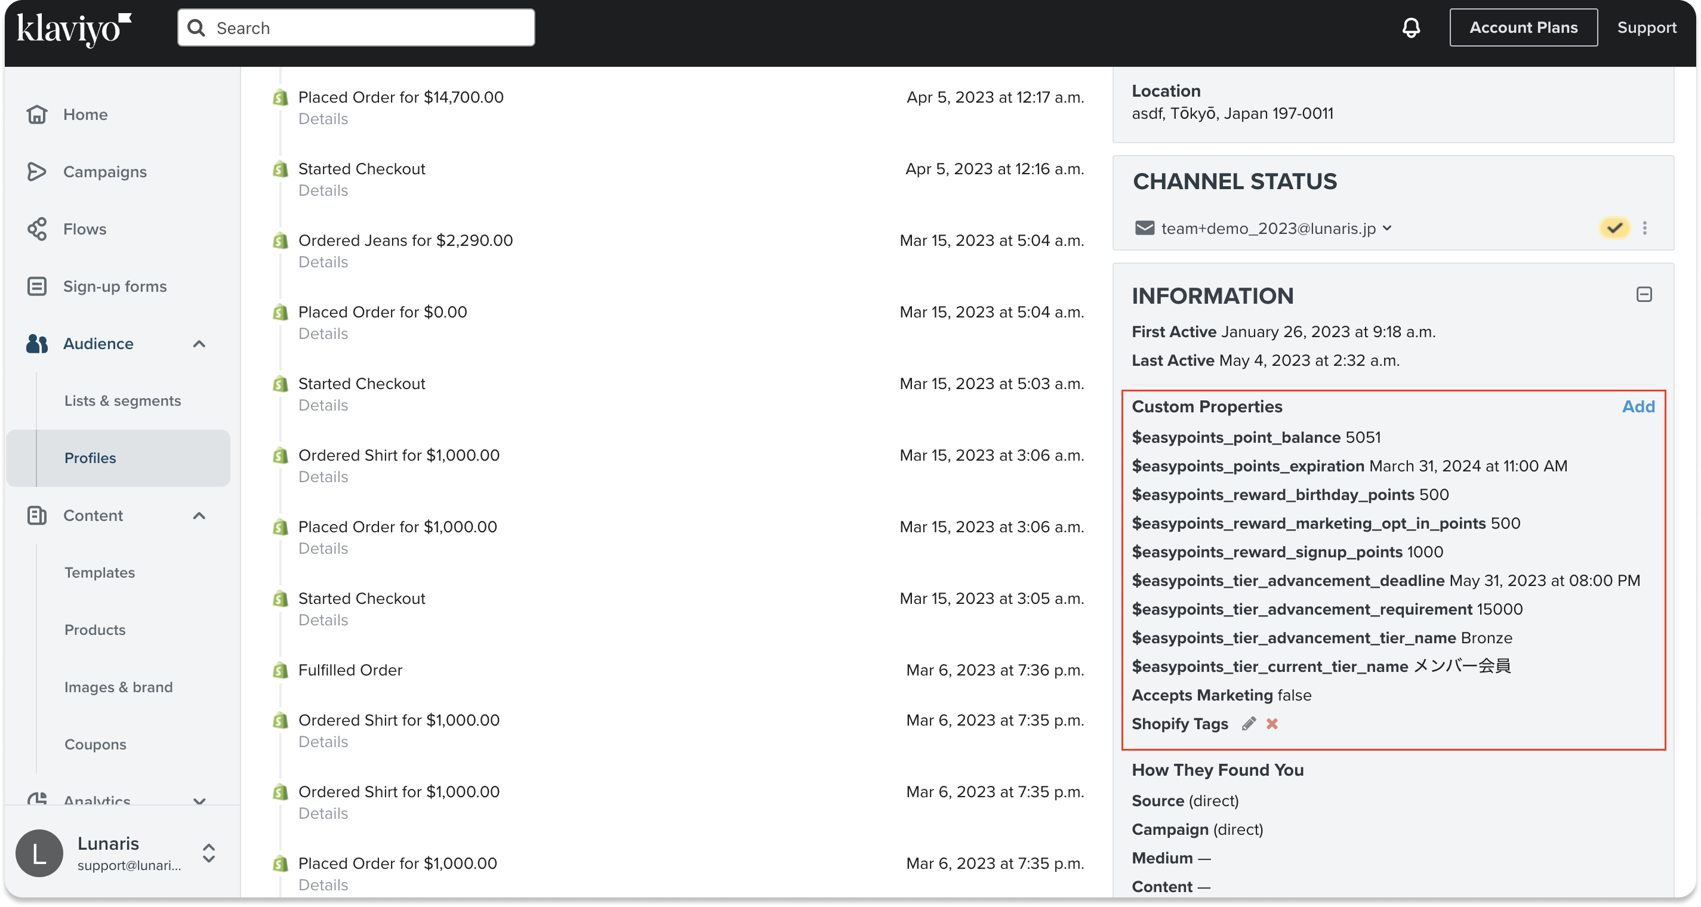Go to Flows
Image resolution: width=1701 pixels, height=907 pixels.
coord(85,229)
